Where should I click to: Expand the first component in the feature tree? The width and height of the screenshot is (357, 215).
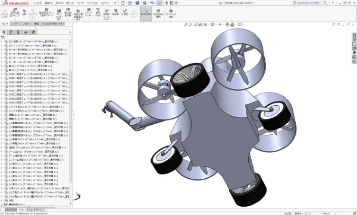2,42
